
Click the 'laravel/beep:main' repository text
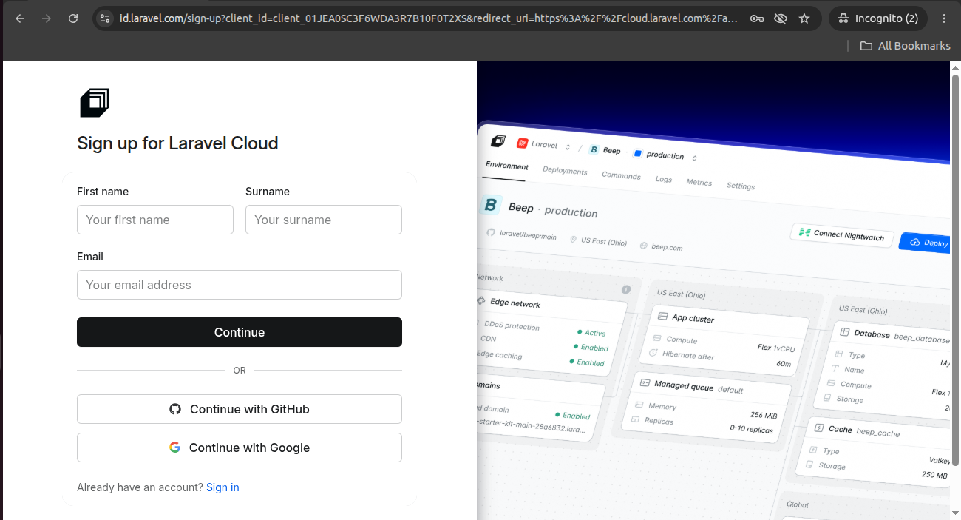point(528,235)
